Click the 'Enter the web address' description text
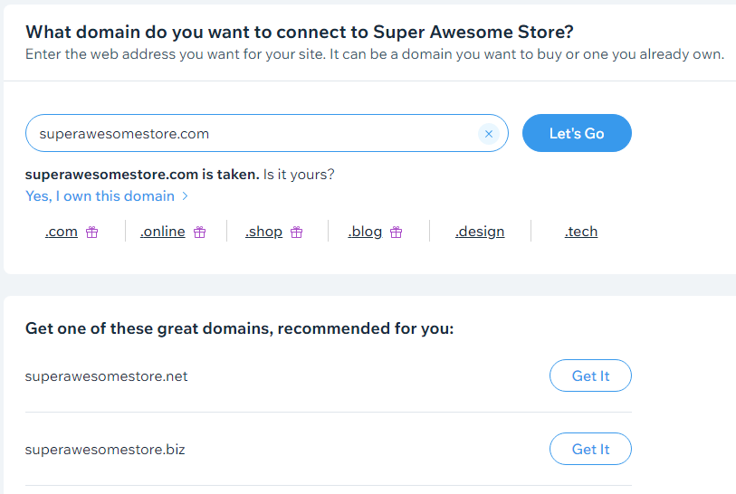This screenshot has width=736, height=494. pos(375,54)
